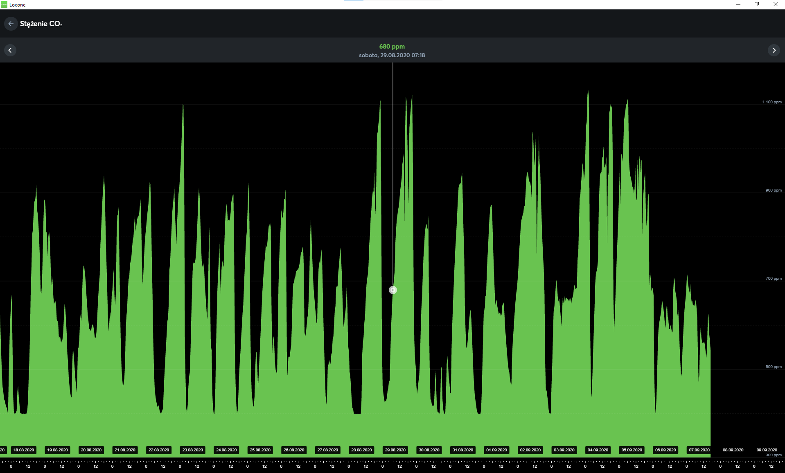This screenshot has width=785, height=473.
Task: Select the 24.08.2020 date label
Action: [x=226, y=450]
